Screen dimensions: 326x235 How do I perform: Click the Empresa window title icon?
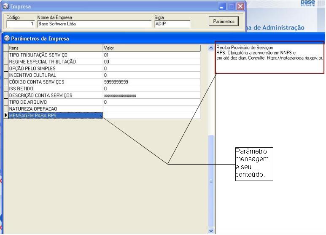[x=6, y=6]
